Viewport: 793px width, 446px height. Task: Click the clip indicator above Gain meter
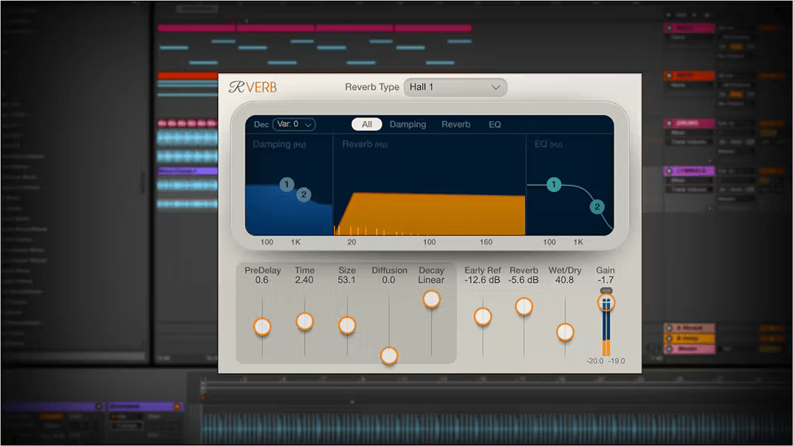[x=606, y=290]
